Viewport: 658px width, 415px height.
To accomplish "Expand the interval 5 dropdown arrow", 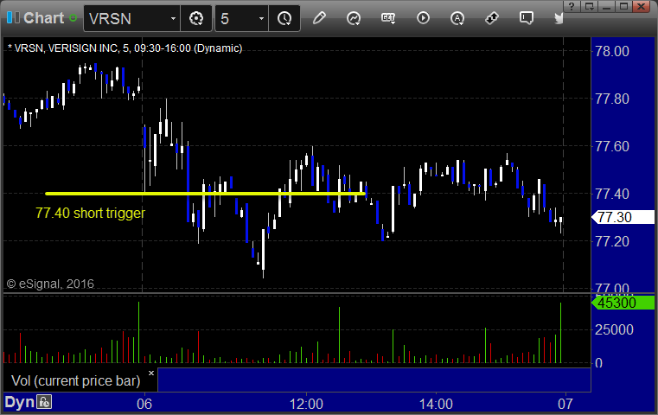I will [261, 18].
